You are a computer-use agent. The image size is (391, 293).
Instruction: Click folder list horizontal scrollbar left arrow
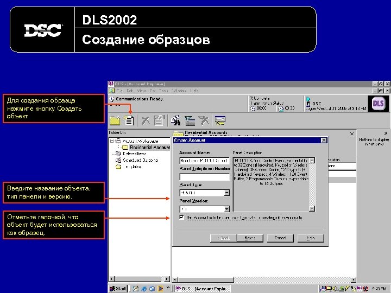[x=112, y=279]
